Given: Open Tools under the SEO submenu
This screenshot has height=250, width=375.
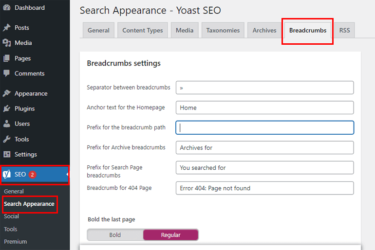Looking at the screenshot, I should pos(11,229).
